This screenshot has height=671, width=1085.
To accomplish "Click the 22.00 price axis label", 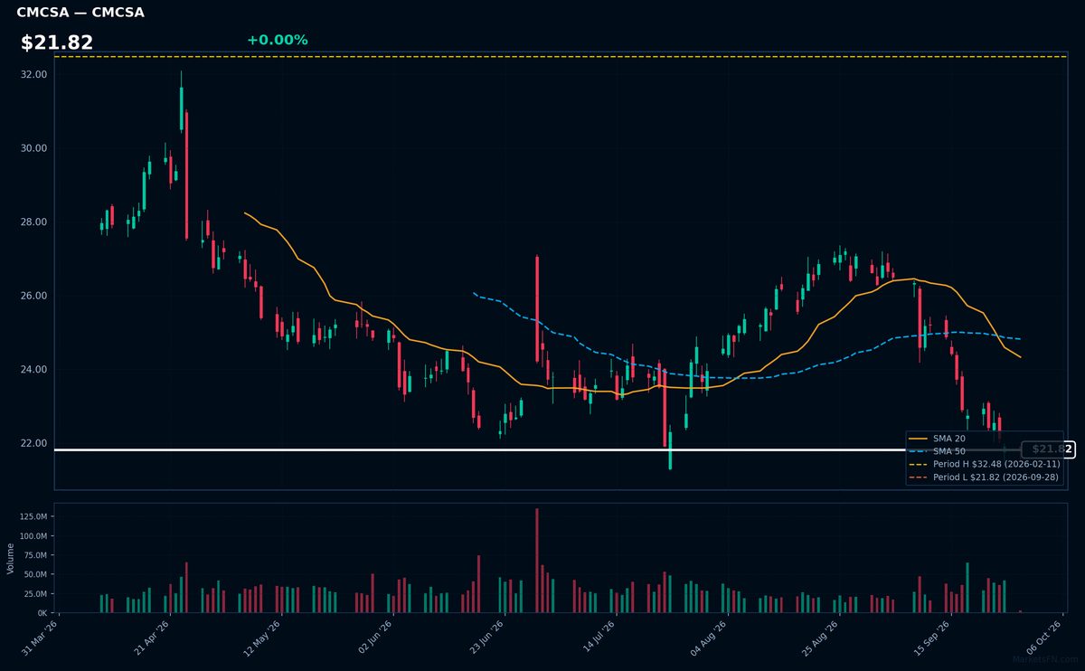I will (x=33, y=443).
